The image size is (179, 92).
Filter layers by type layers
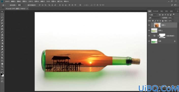click(165, 15)
